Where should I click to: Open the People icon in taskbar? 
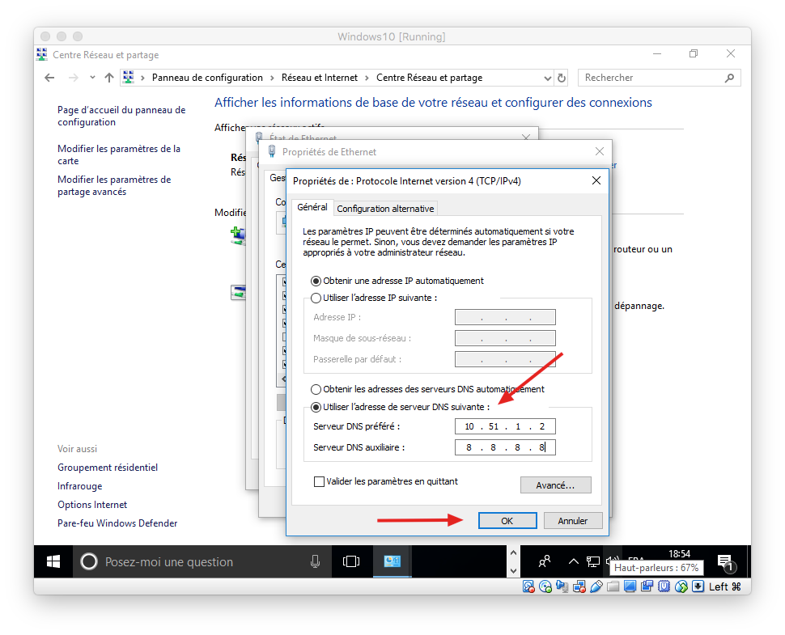click(545, 561)
